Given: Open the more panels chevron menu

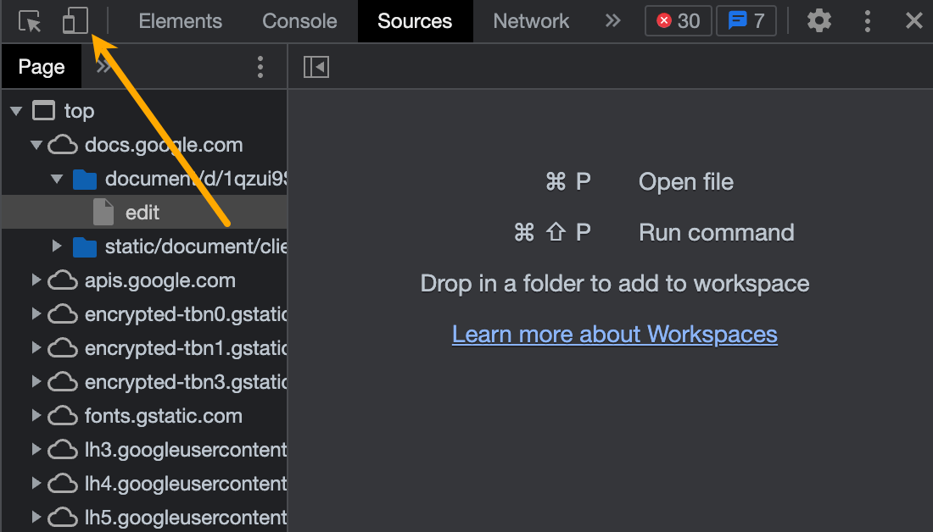Looking at the screenshot, I should point(612,21).
